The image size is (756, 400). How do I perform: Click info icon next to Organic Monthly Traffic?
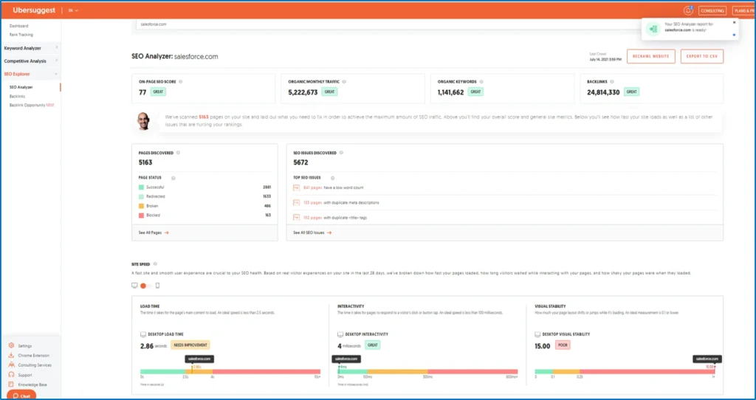pos(344,82)
